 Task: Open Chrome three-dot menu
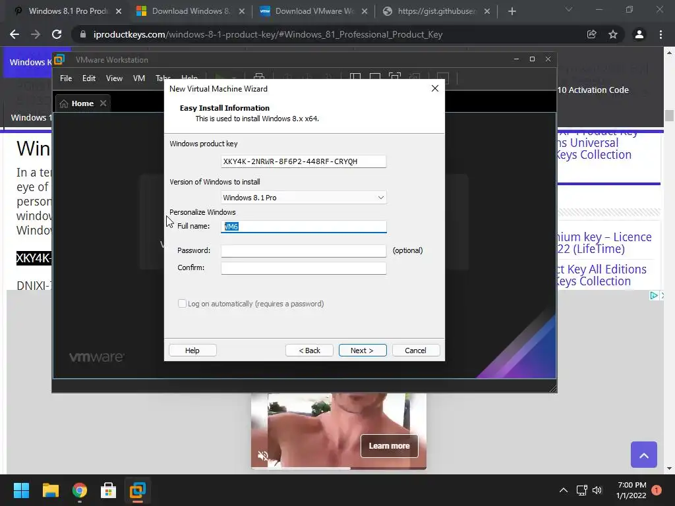(660, 34)
